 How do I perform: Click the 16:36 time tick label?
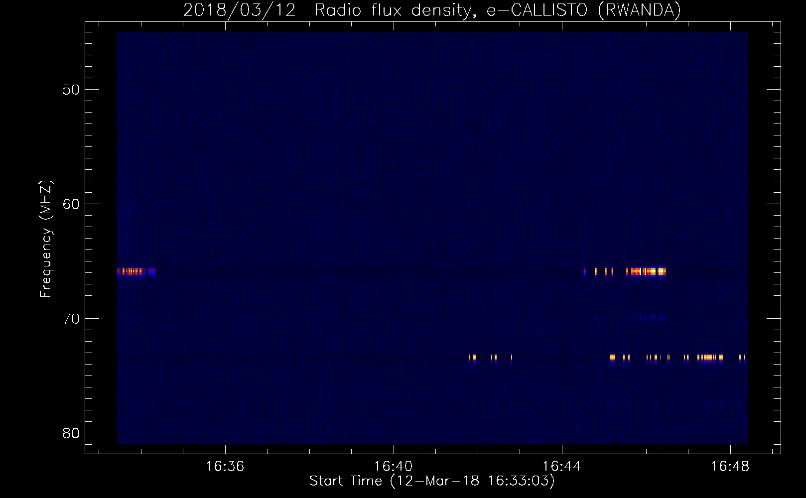click(x=225, y=467)
